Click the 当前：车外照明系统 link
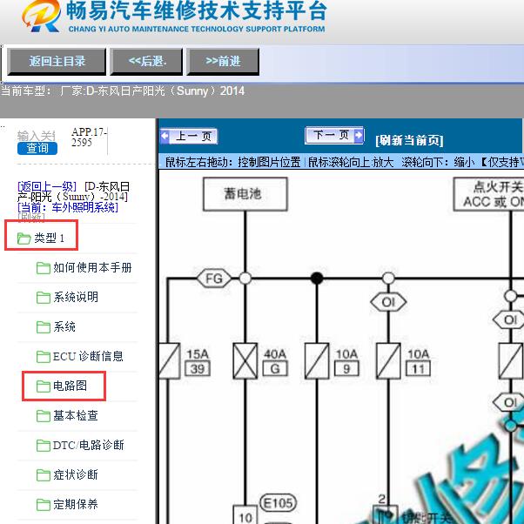The height and width of the screenshot is (524, 524). pos(68,207)
